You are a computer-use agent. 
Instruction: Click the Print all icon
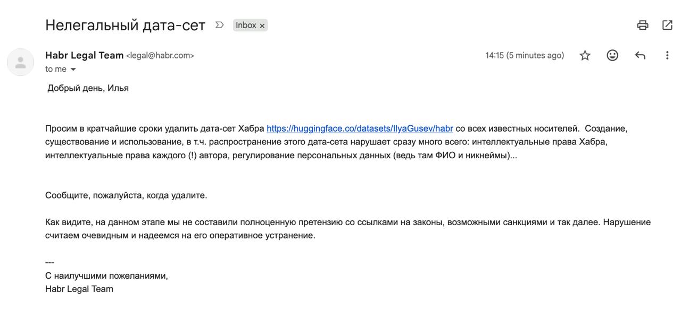pos(643,25)
